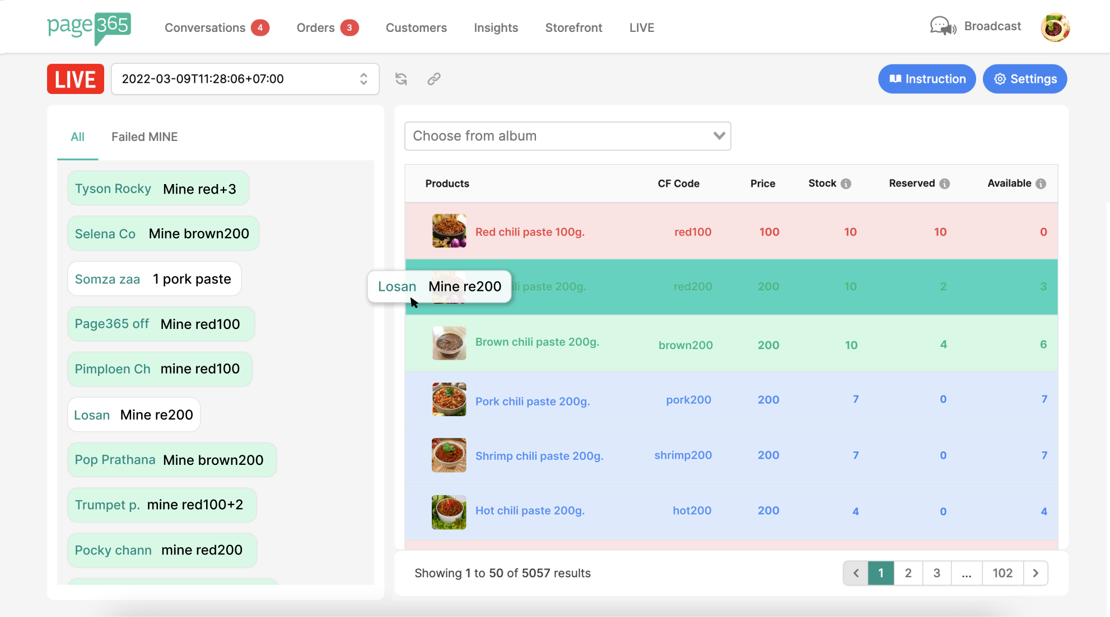Open the Orders menu

(x=316, y=28)
